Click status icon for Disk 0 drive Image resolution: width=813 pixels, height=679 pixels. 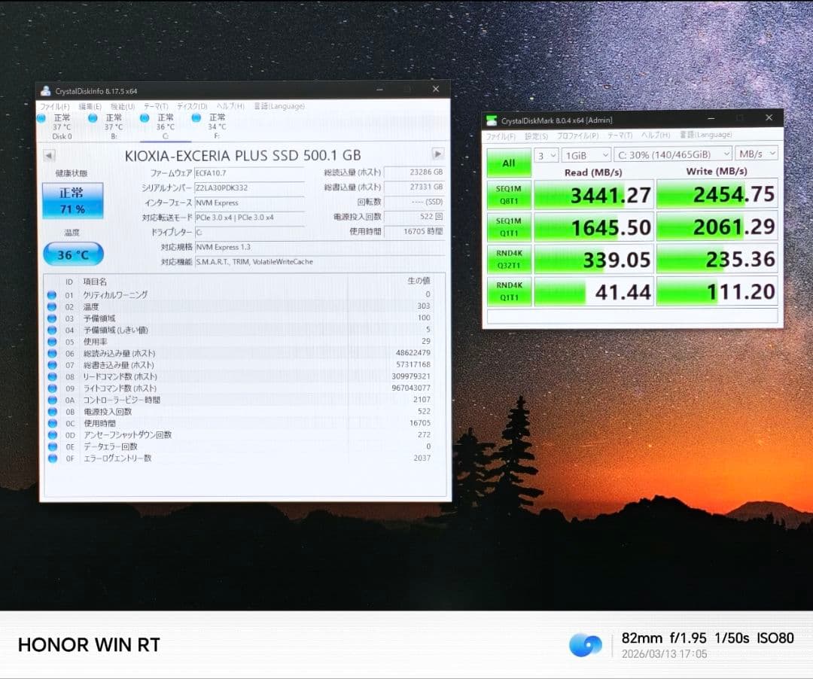pyautogui.click(x=41, y=118)
